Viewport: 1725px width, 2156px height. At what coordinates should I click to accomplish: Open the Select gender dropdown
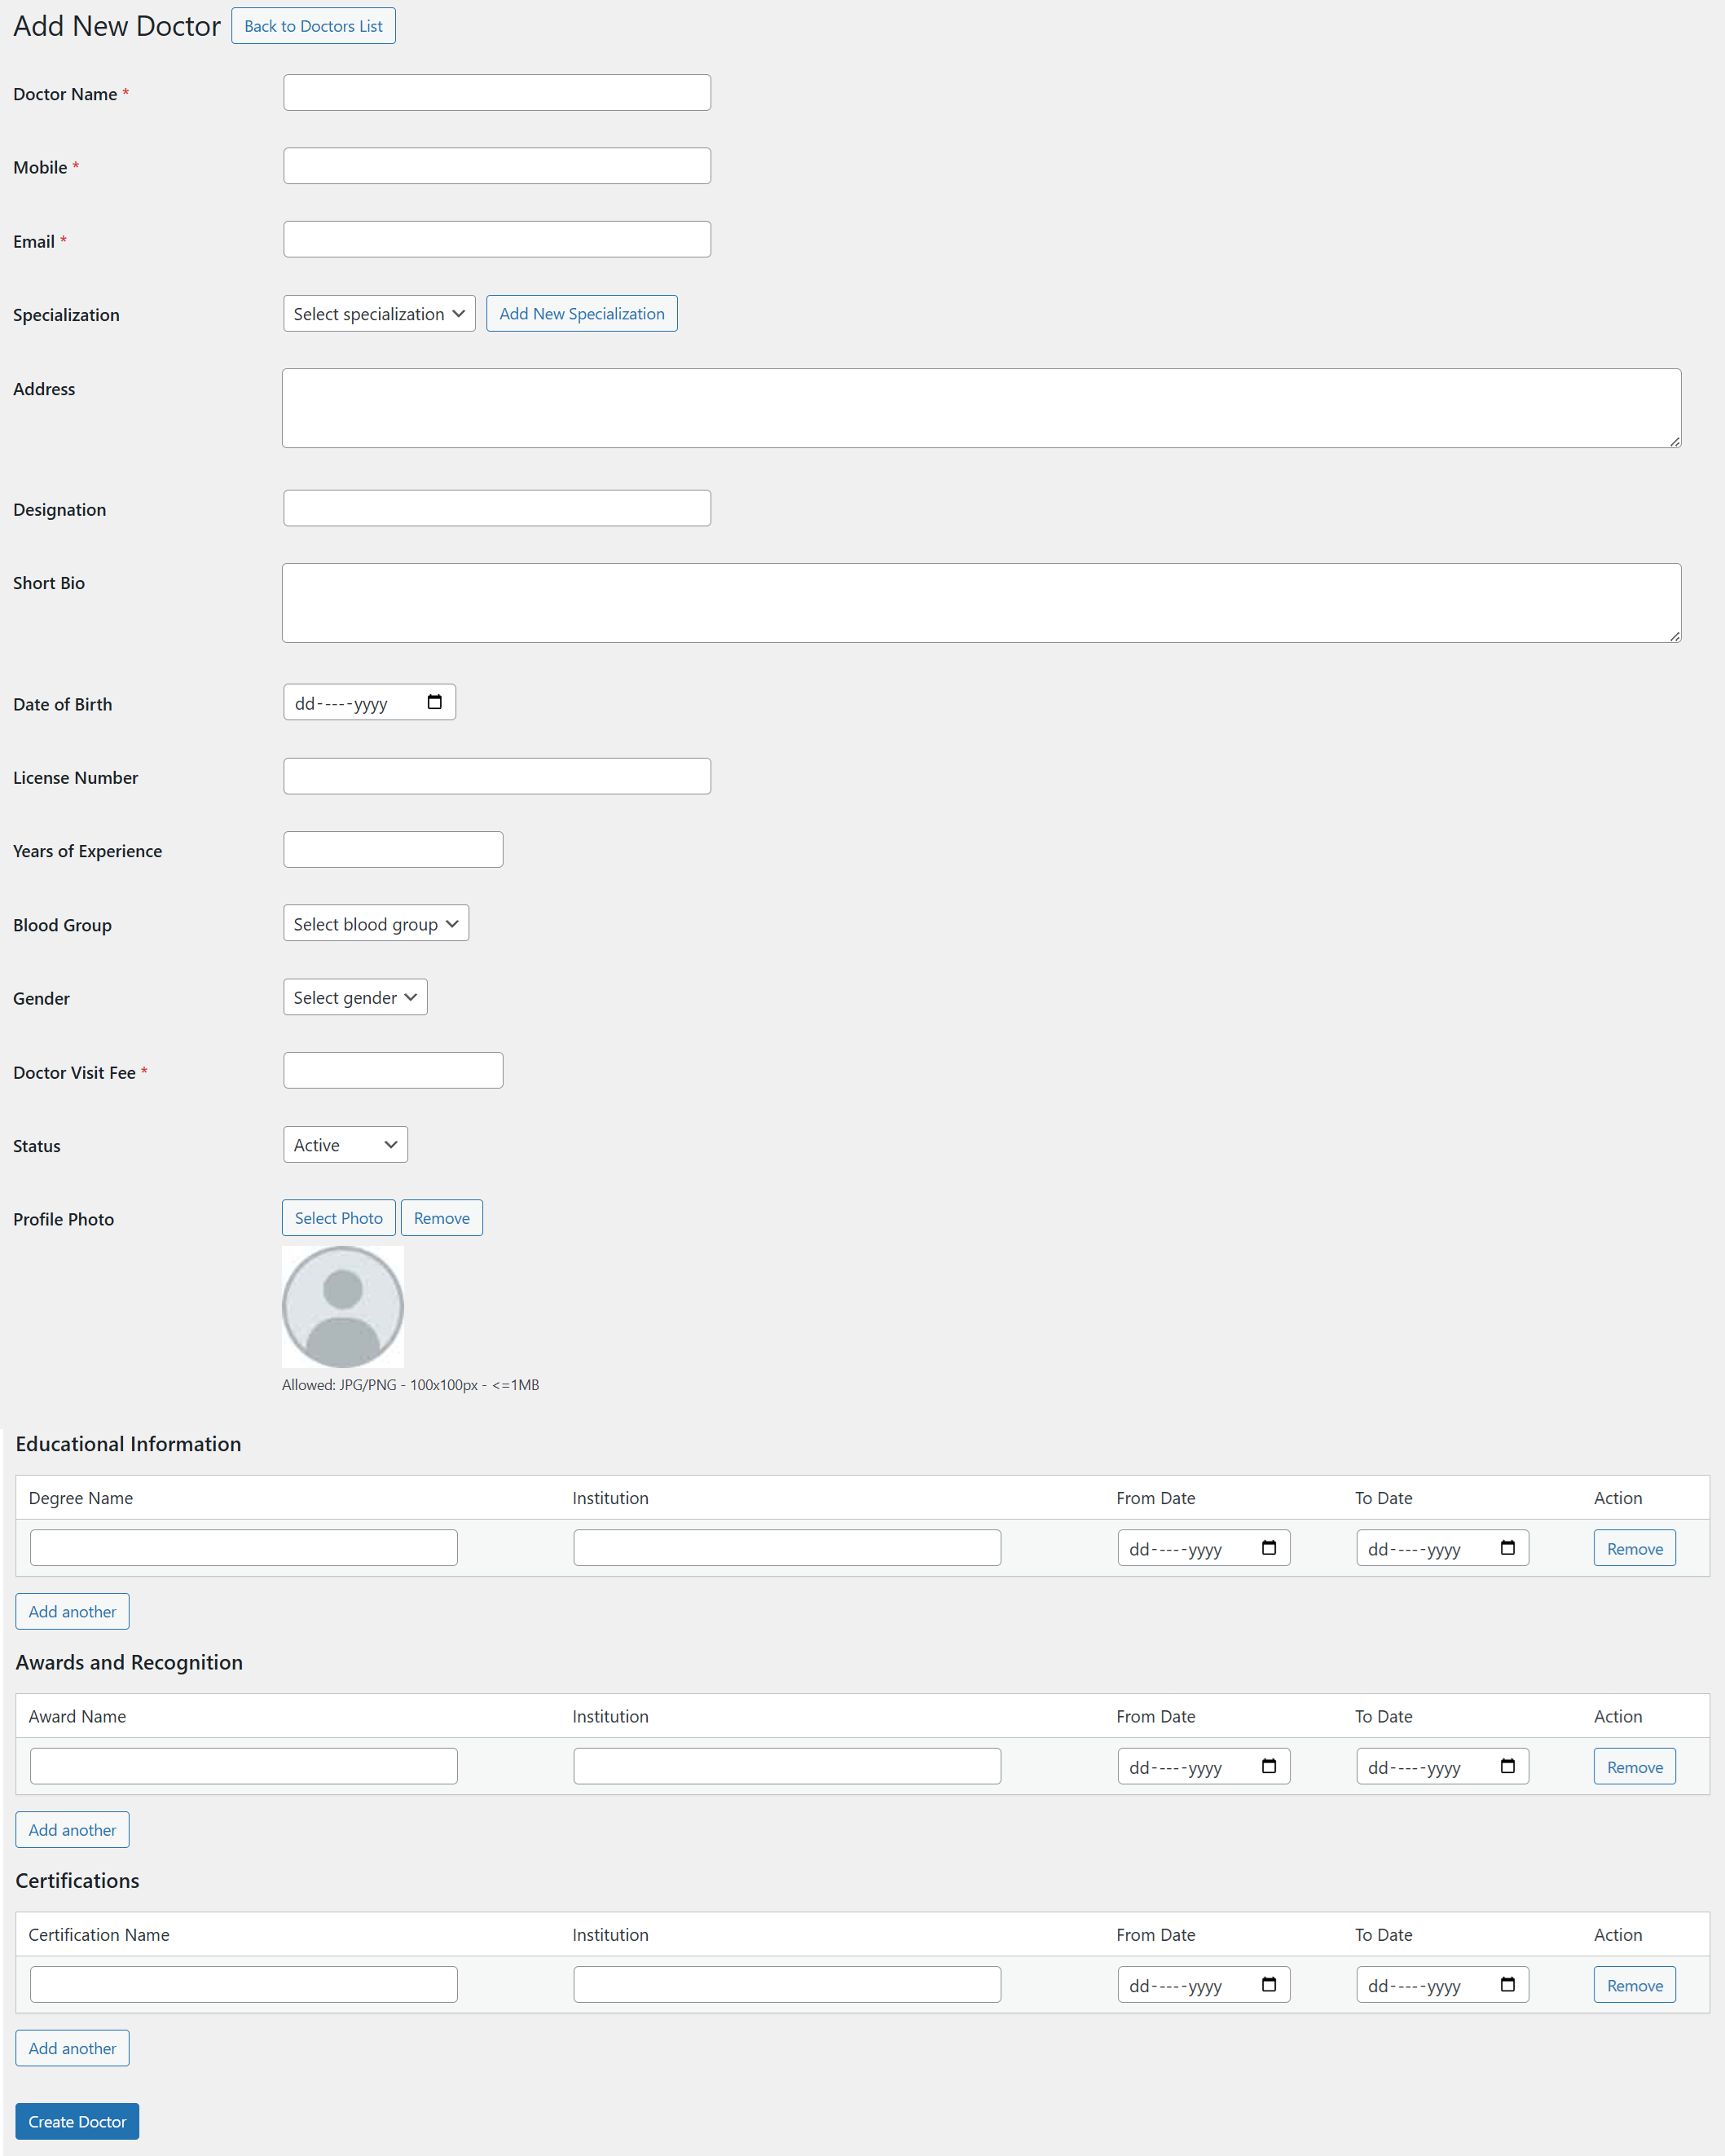click(x=354, y=997)
